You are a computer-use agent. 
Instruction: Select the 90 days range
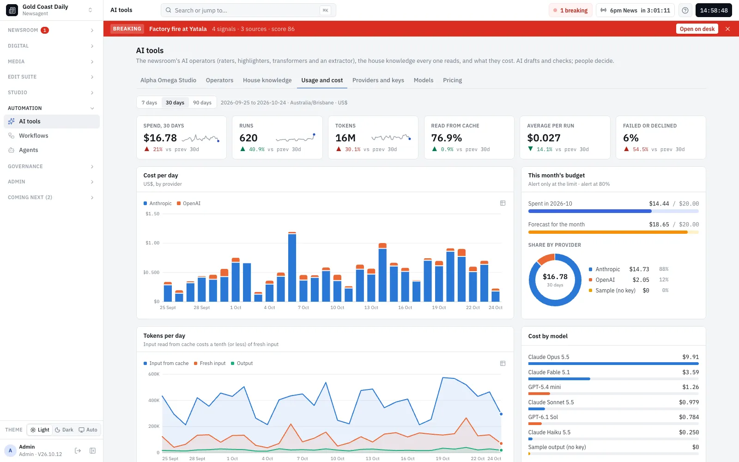tap(202, 103)
